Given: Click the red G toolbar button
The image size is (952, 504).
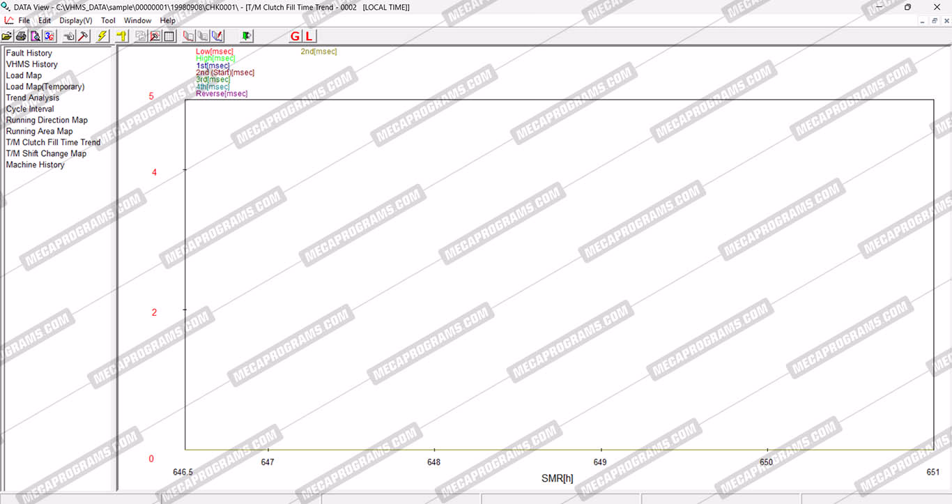Looking at the screenshot, I should (x=295, y=36).
